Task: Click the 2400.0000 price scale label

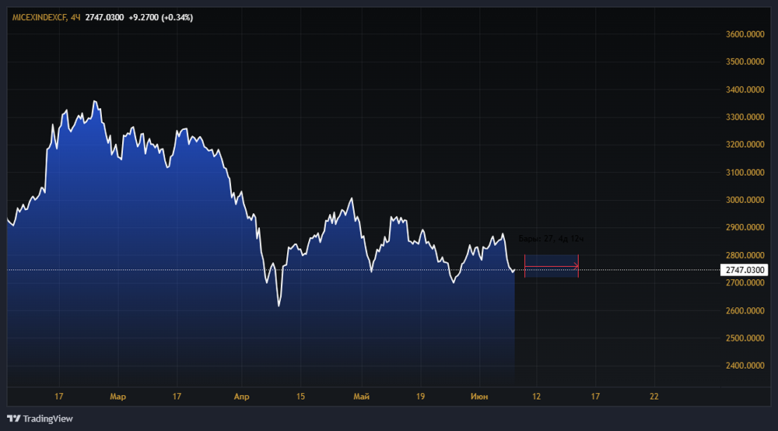Action: 743,366
